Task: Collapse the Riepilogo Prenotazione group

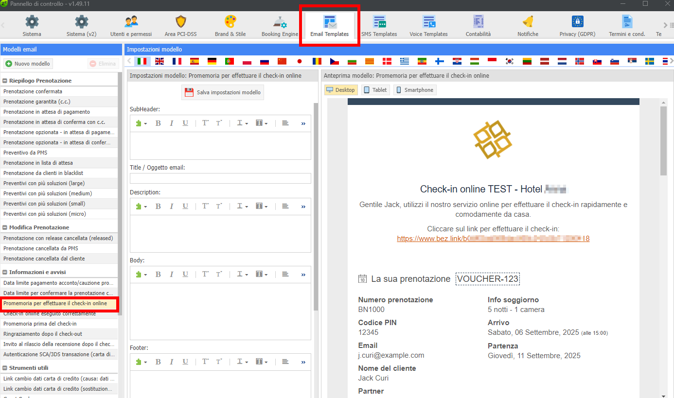Action: (5, 81)
